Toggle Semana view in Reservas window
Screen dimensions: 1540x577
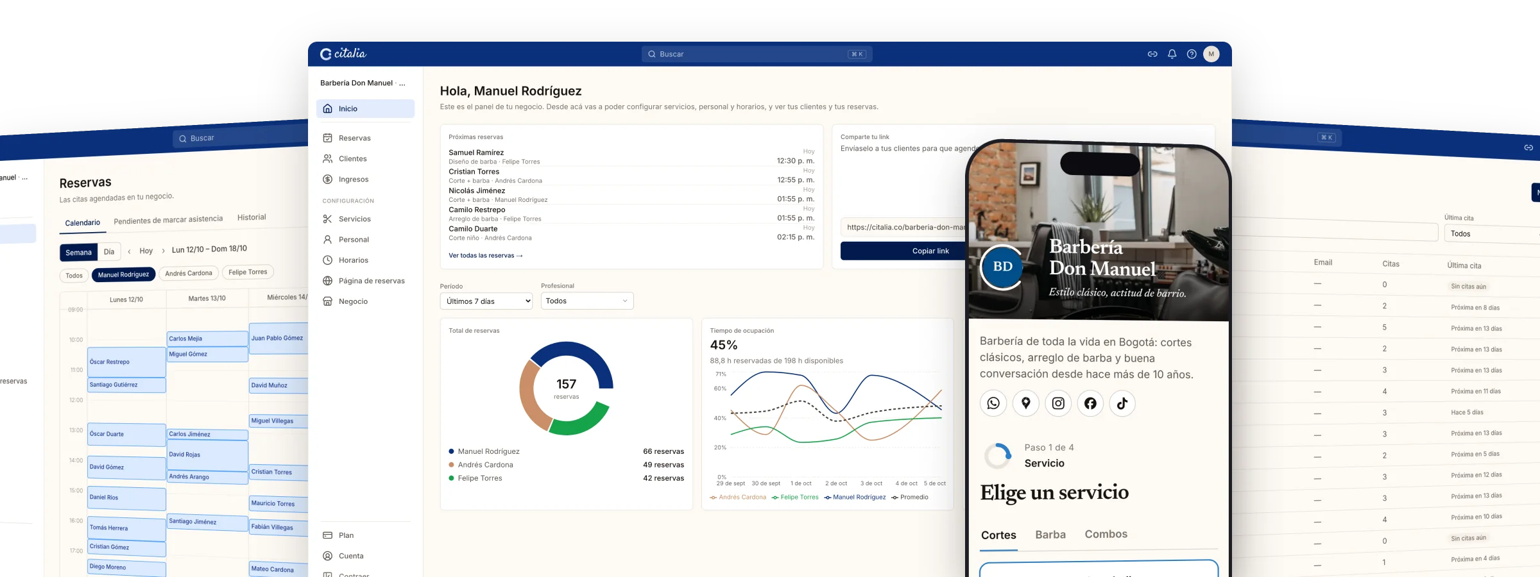point(78,253)
